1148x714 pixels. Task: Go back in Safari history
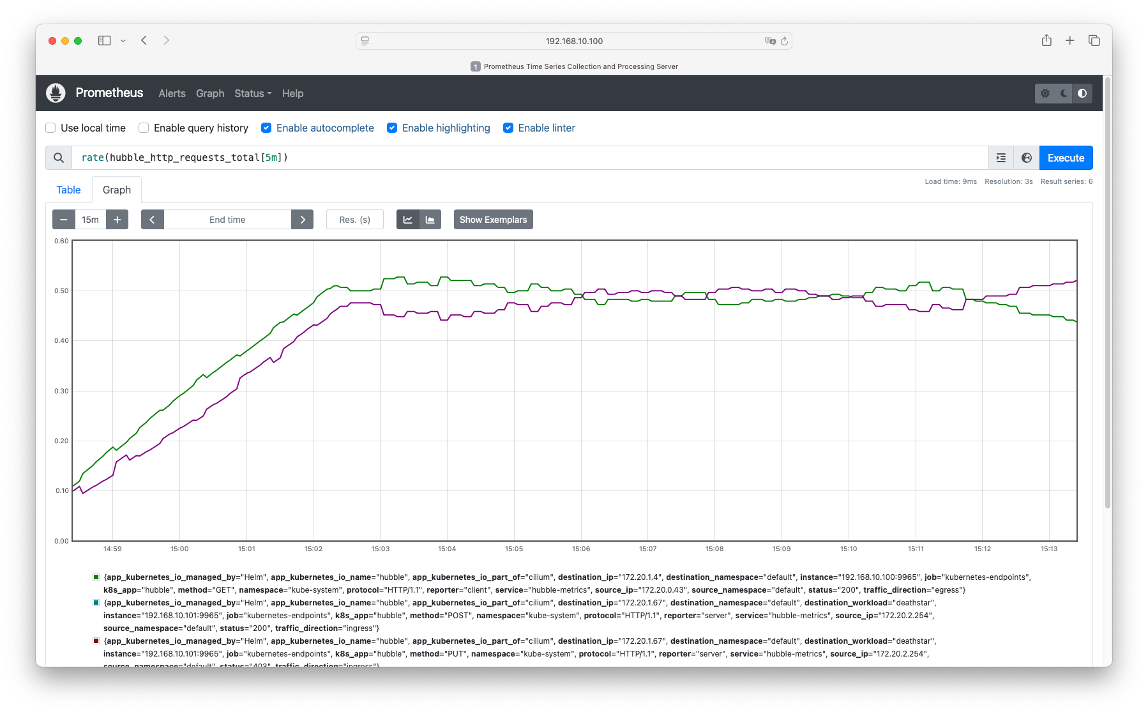click(144, 40)
